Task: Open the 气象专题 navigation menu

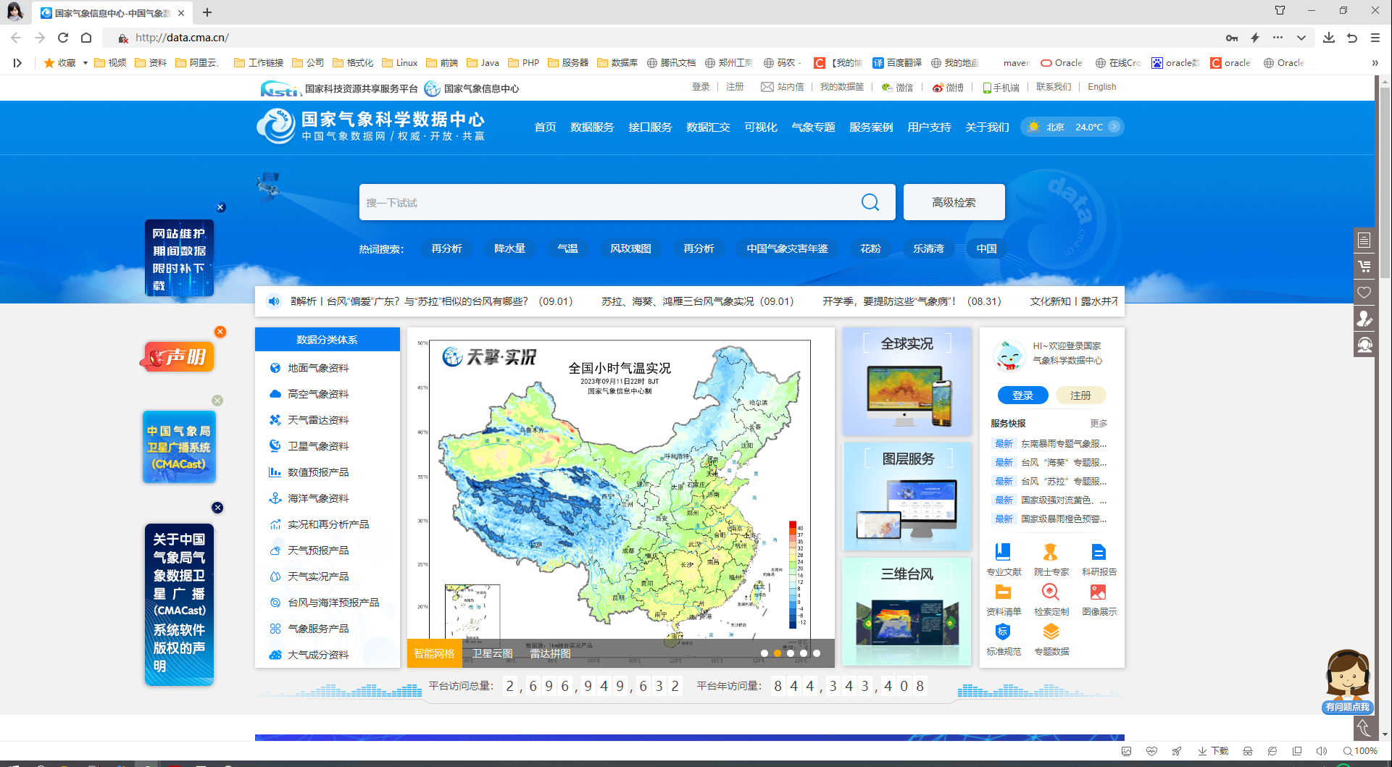Action: pyautogui.click(x=813, y=127)
